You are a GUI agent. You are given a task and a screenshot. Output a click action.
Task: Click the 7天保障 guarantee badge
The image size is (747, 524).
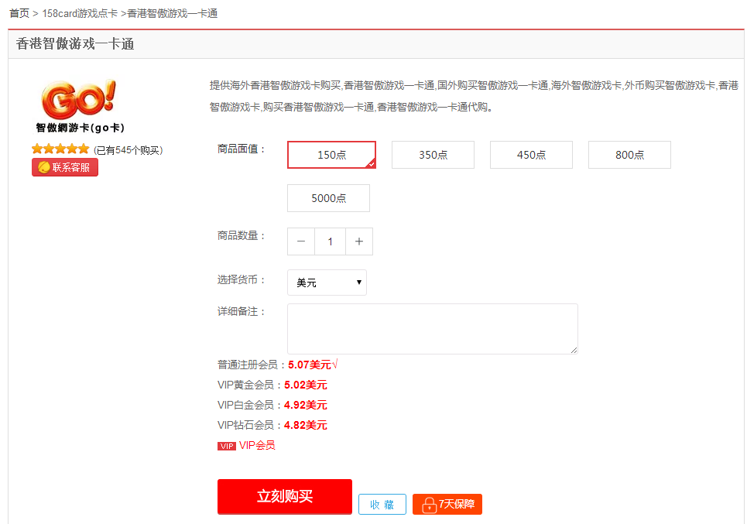tap(447, 504)
